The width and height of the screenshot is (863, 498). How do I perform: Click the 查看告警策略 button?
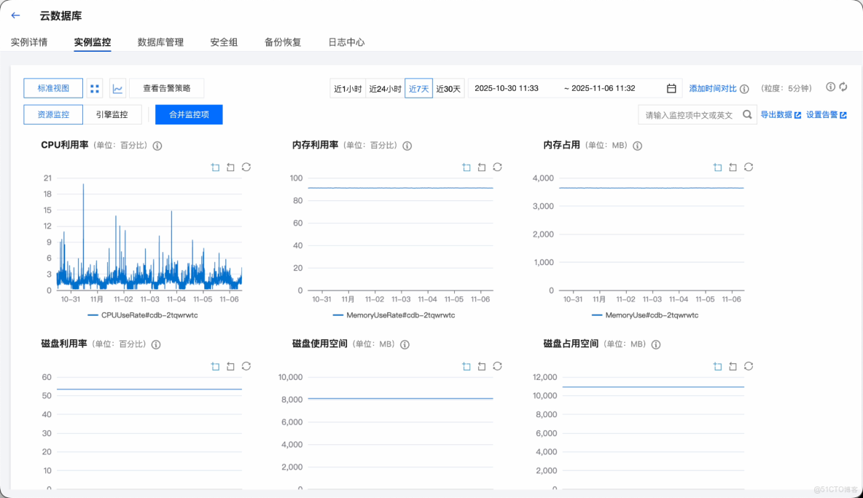pos(166,87)
